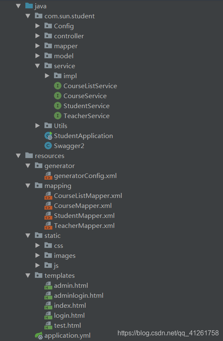
Task: Select the index.html file name
Action: click(x=70, y=306)
